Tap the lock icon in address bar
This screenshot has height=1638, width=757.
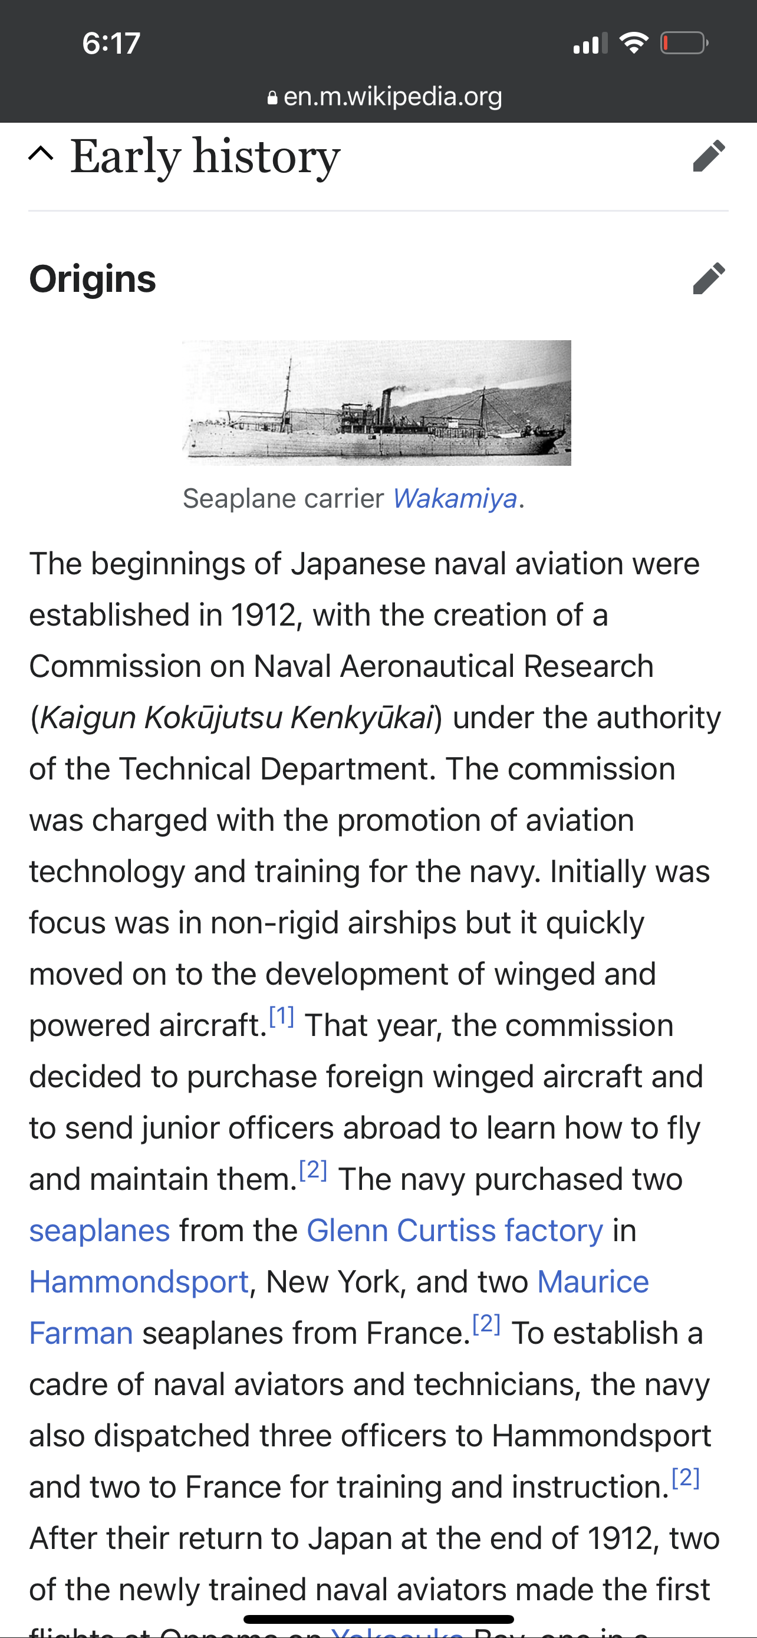point(272,98)
